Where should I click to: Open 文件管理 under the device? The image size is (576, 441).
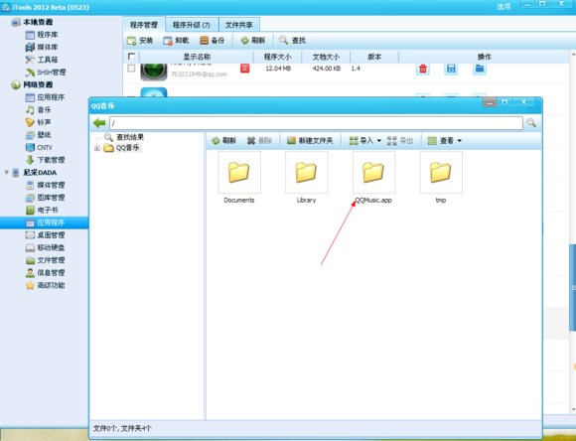coord(45,260)
